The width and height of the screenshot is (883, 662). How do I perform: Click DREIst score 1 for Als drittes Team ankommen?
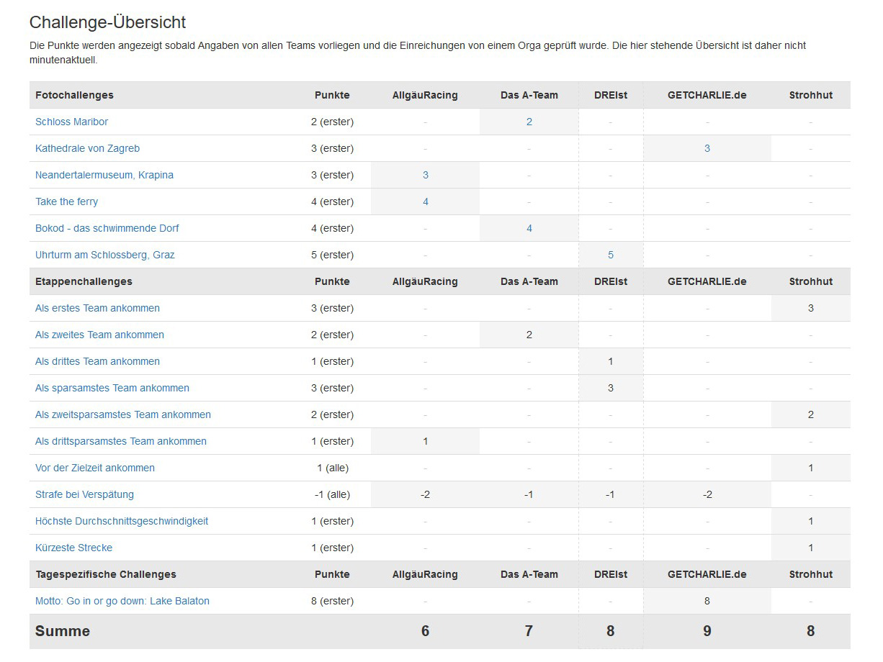[611, 361]
